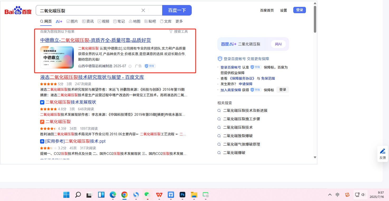Open 液态二氧化碳压裂技术研究现状与展望 result link

point(92,77)
